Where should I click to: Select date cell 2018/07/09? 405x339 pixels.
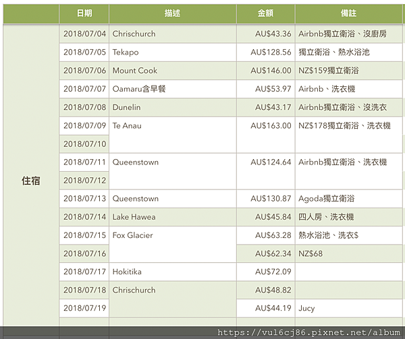(x=84, y=126)
